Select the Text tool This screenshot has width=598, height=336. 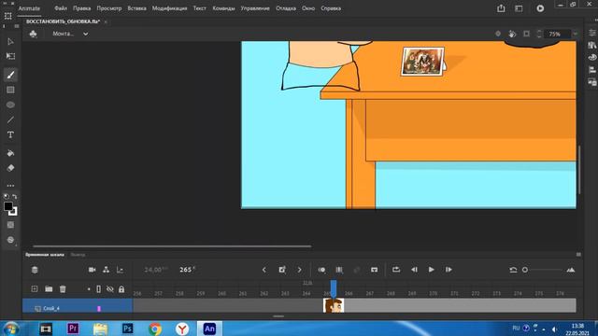pyautogui.click(x=10, y=134)
